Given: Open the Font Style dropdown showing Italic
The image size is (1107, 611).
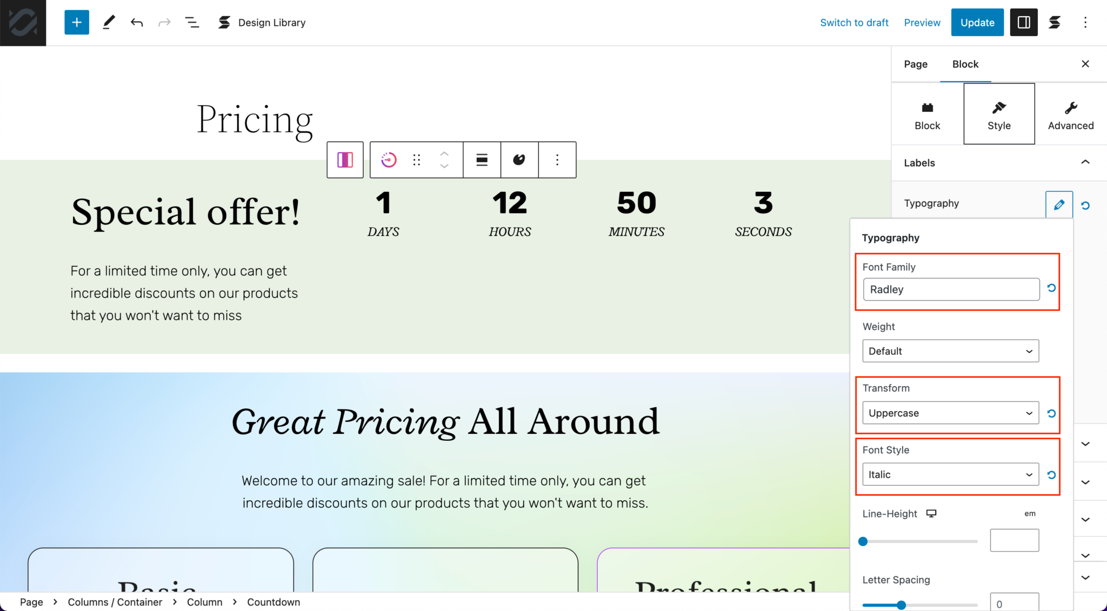Looking at the screenshot, I should tap(950, 474).
